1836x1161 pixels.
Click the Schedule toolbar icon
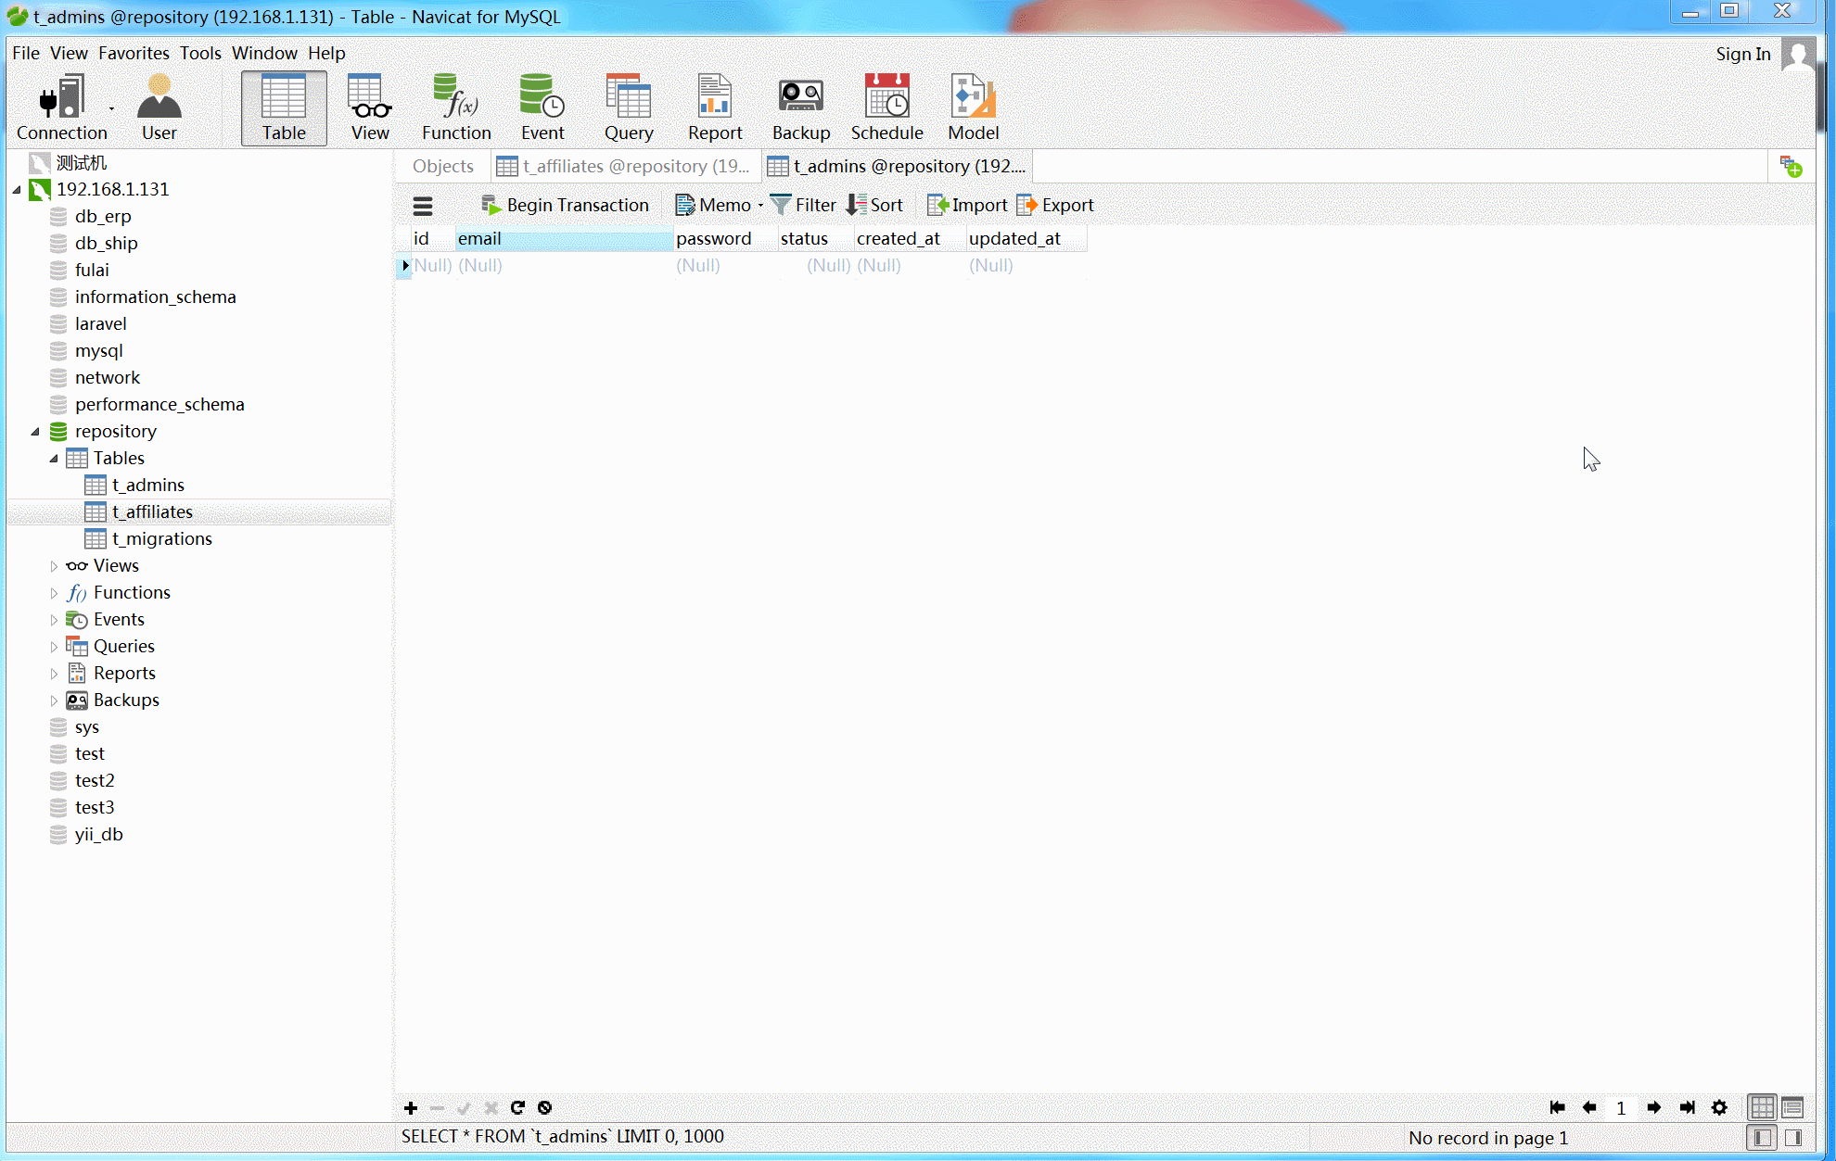pos(886,107)
